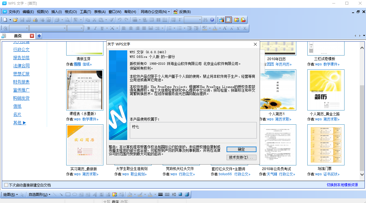Screen dimensions: 366x203
Task: Click the Shadow style icon
Action: [180, 194]
